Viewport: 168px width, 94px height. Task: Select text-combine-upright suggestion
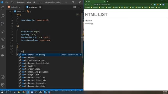coord(50,60)
